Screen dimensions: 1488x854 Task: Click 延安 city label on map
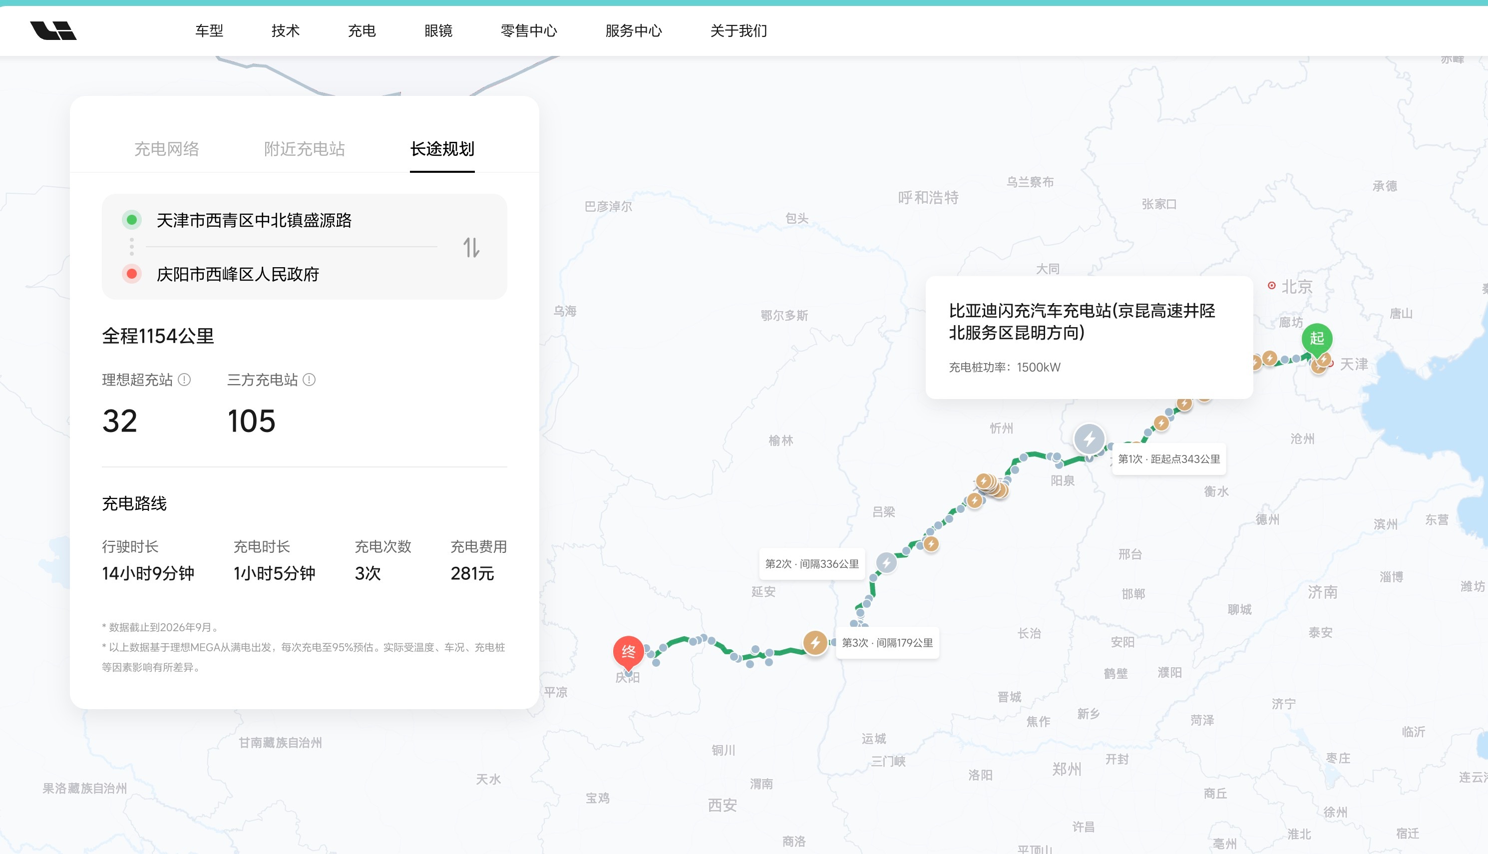pos(763,592)
